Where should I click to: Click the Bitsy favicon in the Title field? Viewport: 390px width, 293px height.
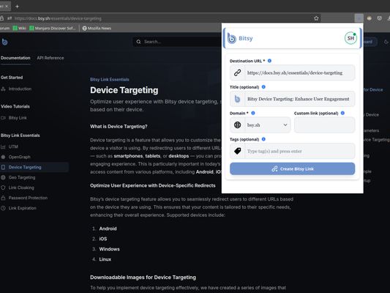click(237, 99)
